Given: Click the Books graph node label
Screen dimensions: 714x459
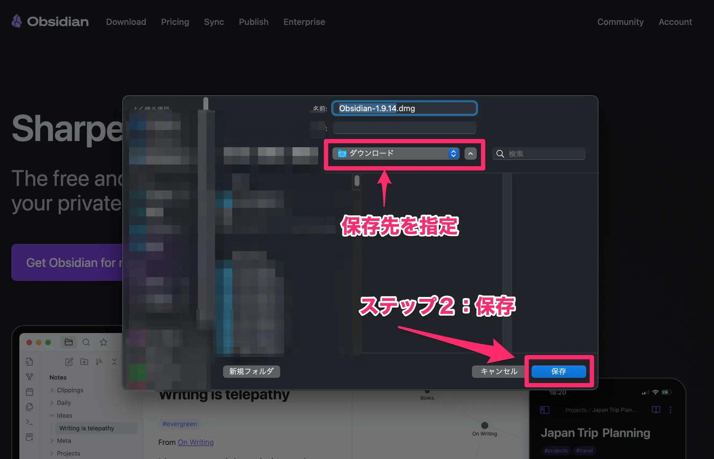Looking at the screenshot, I should click(427, 398).
